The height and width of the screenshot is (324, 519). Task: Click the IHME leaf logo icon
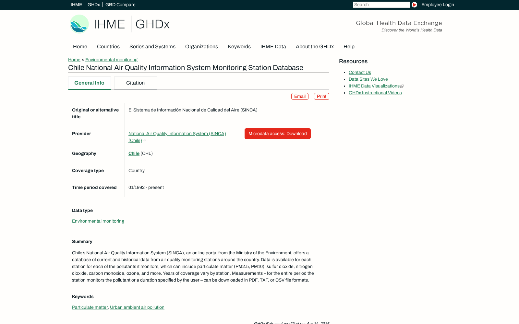[x=79, y=24]
